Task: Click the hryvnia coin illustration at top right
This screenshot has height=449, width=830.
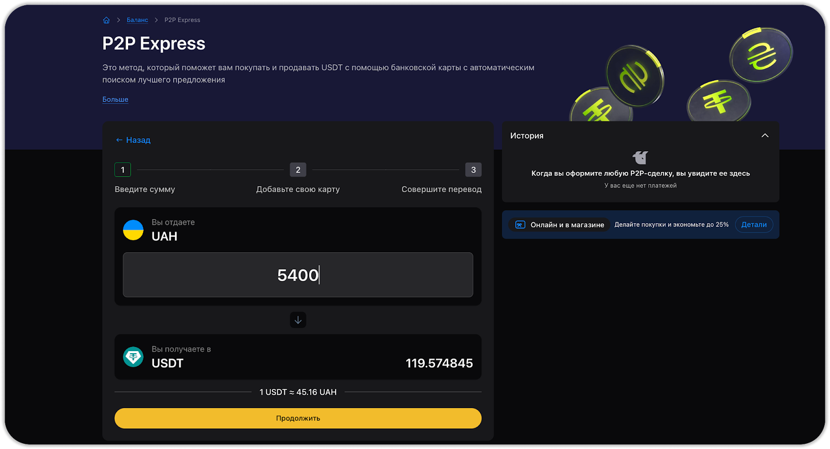Action: tap(760, 55)
